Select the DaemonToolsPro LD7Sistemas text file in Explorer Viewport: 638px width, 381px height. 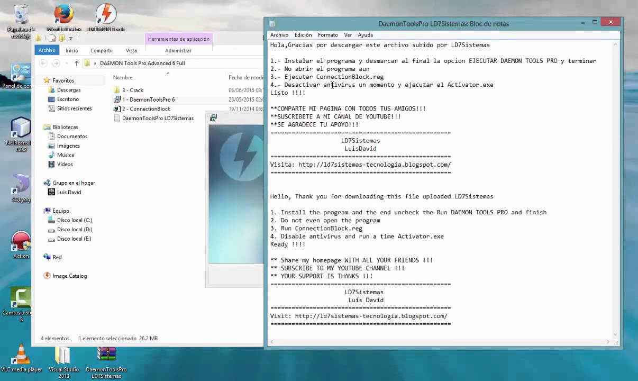pyautogui.click(x=158, y=118)
